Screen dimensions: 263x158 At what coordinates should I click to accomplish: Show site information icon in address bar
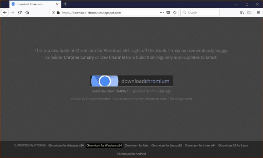(53, 13)
